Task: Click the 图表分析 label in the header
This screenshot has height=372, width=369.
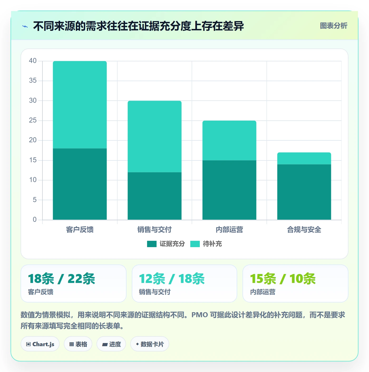Action: [x=333, y=26]
